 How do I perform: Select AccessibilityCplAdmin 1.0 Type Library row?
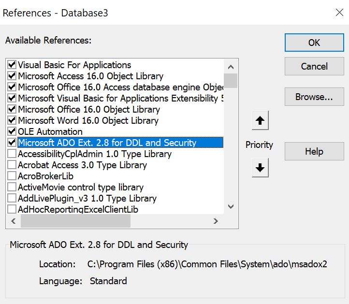pos(95,154)
